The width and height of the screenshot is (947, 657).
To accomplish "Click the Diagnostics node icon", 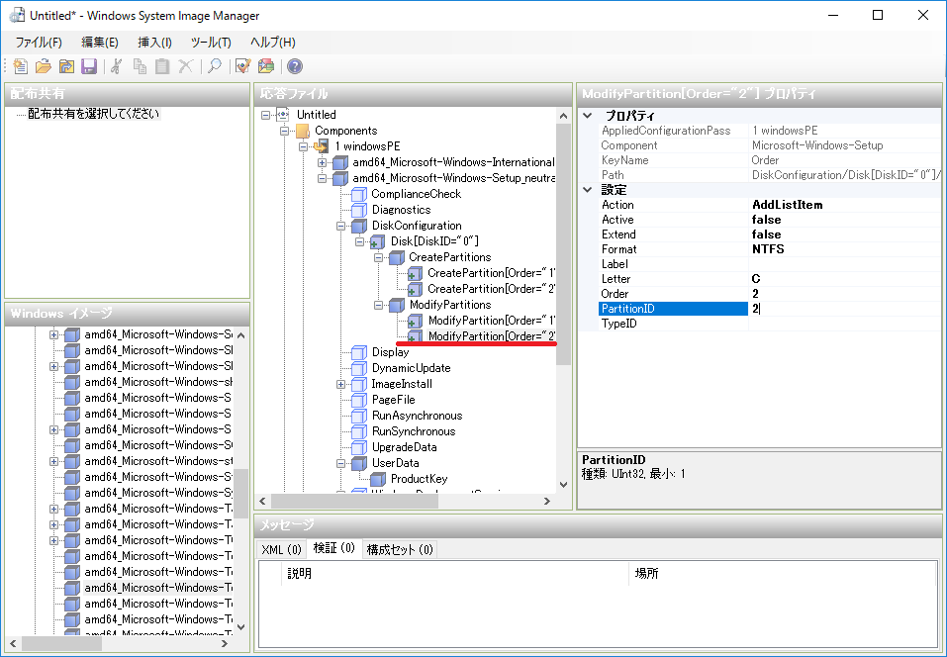I will click(x=359, y=210).
